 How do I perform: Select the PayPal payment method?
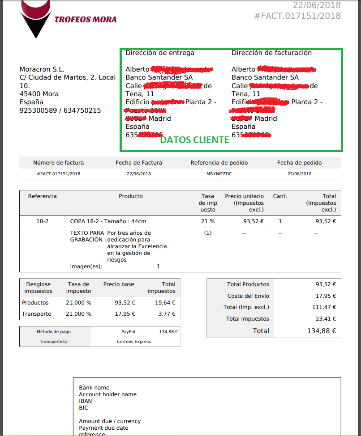tap(128, 332)
